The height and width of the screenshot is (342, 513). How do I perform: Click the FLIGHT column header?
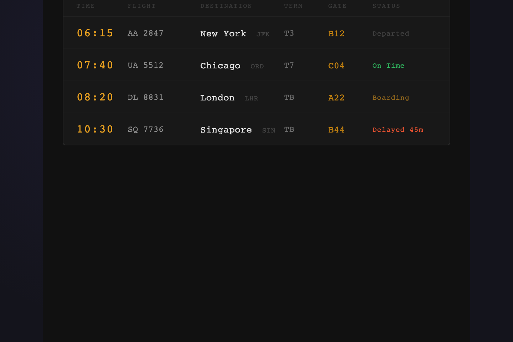click(x=142, y=6)
